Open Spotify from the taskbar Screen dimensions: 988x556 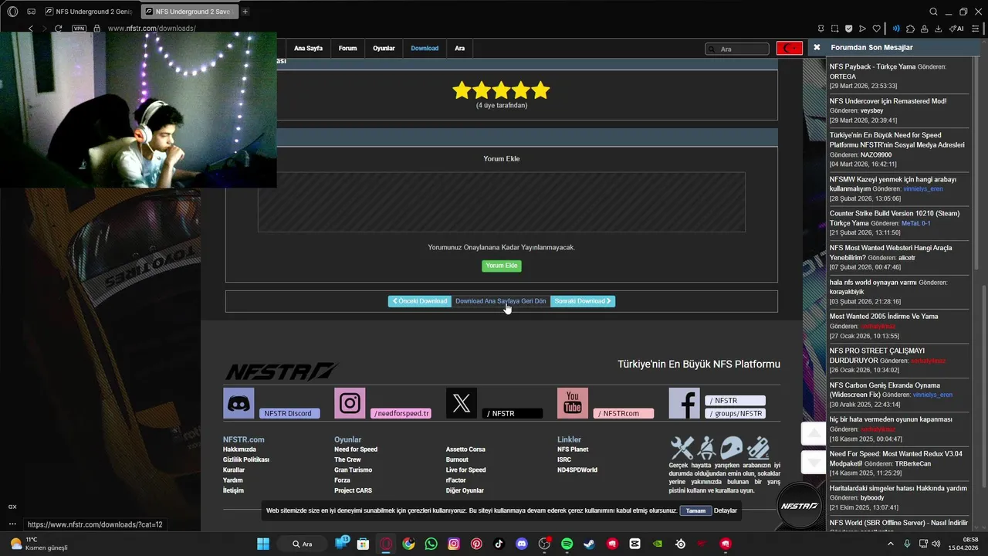(x=567, y=544)
